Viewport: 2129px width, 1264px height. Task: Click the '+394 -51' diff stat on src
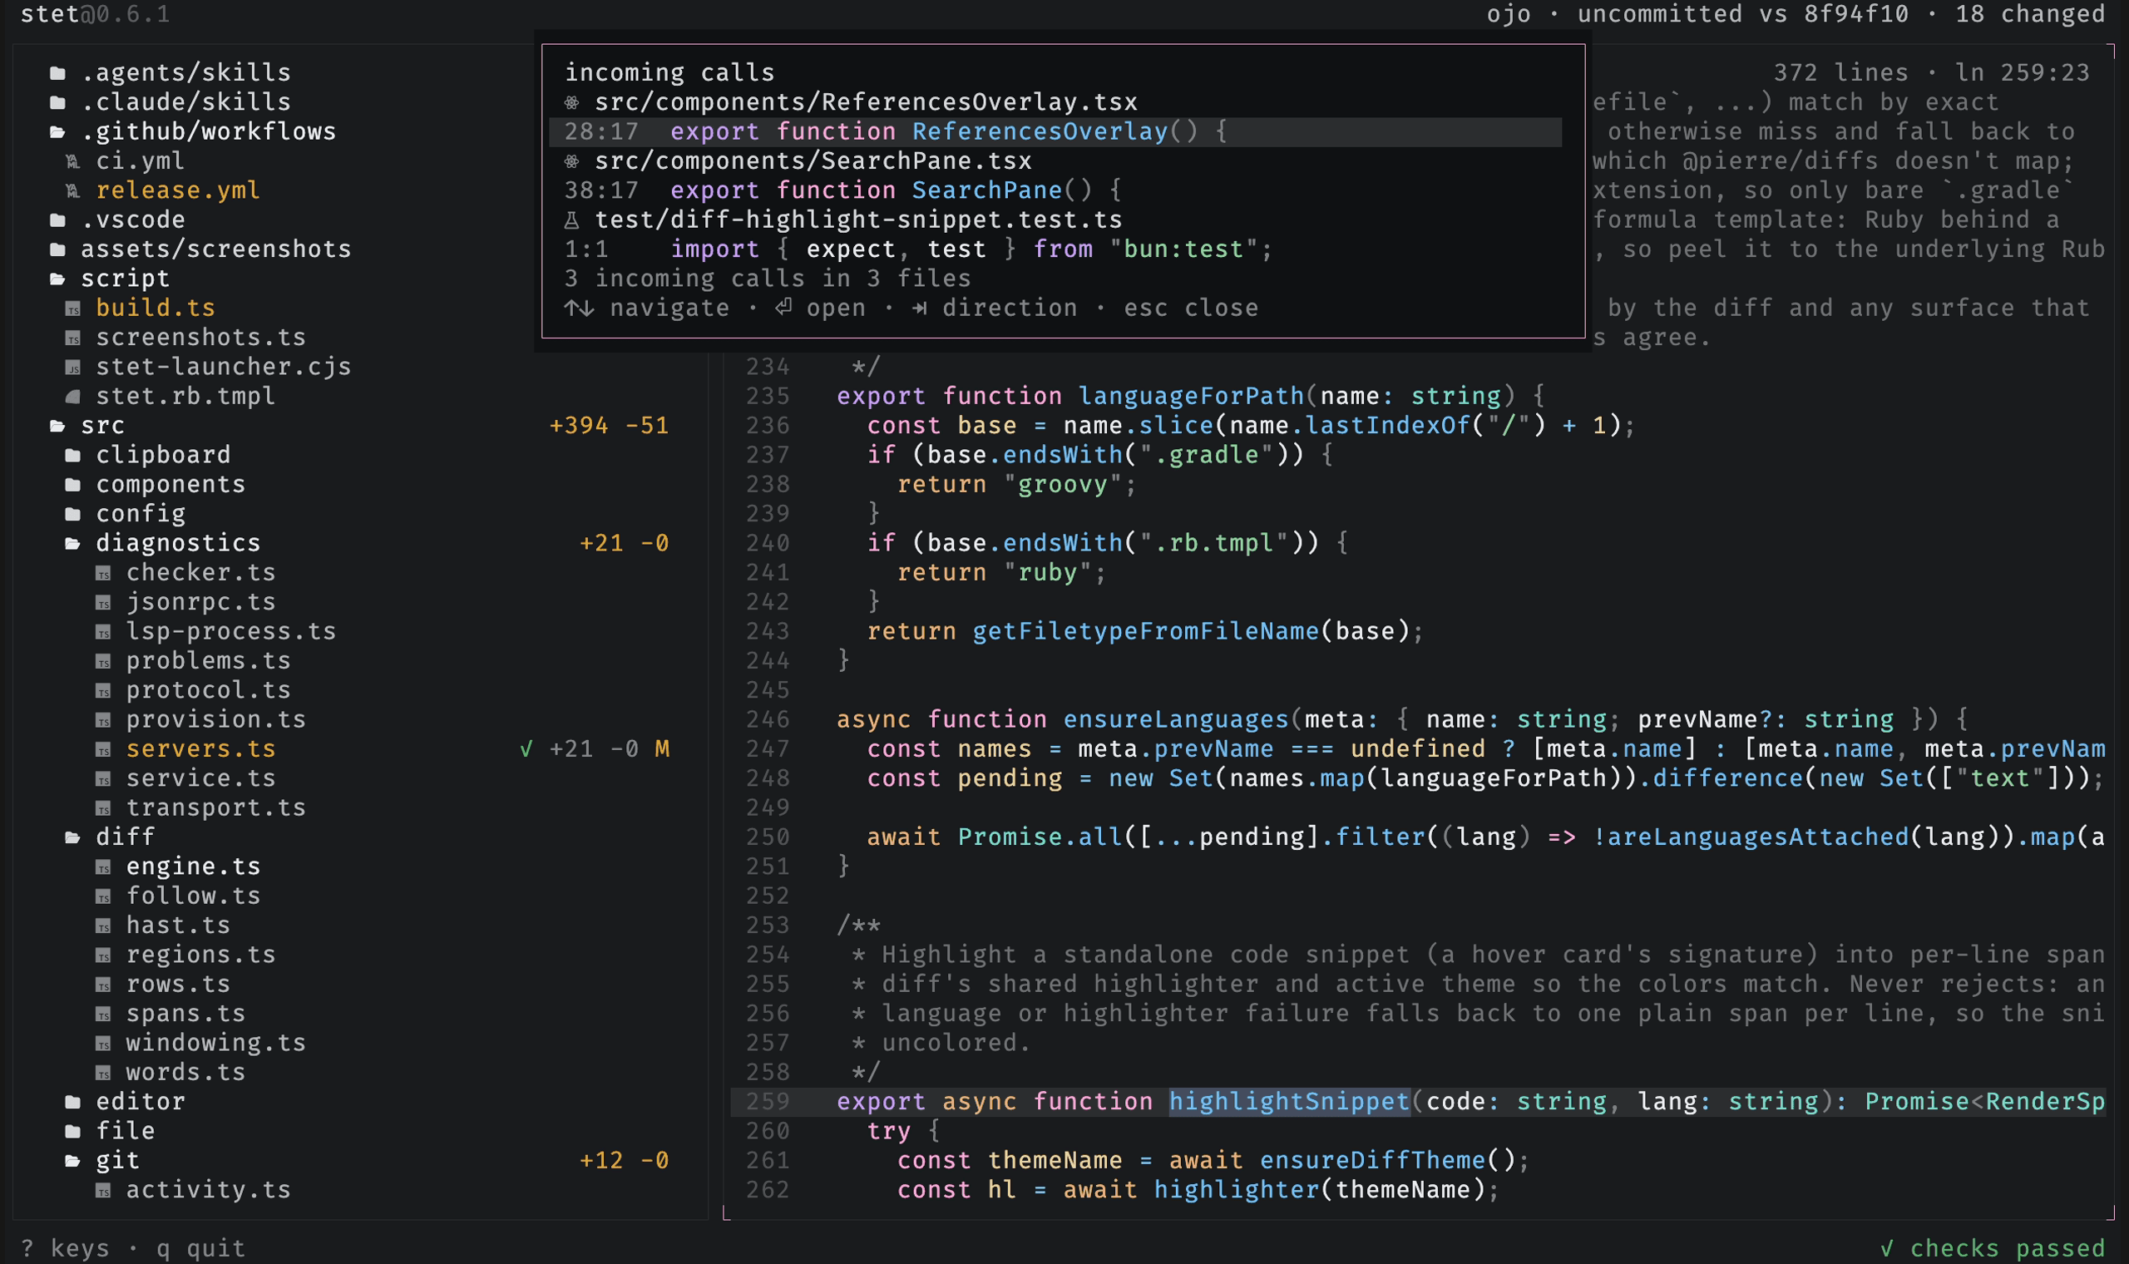click(x=609, y=426)
